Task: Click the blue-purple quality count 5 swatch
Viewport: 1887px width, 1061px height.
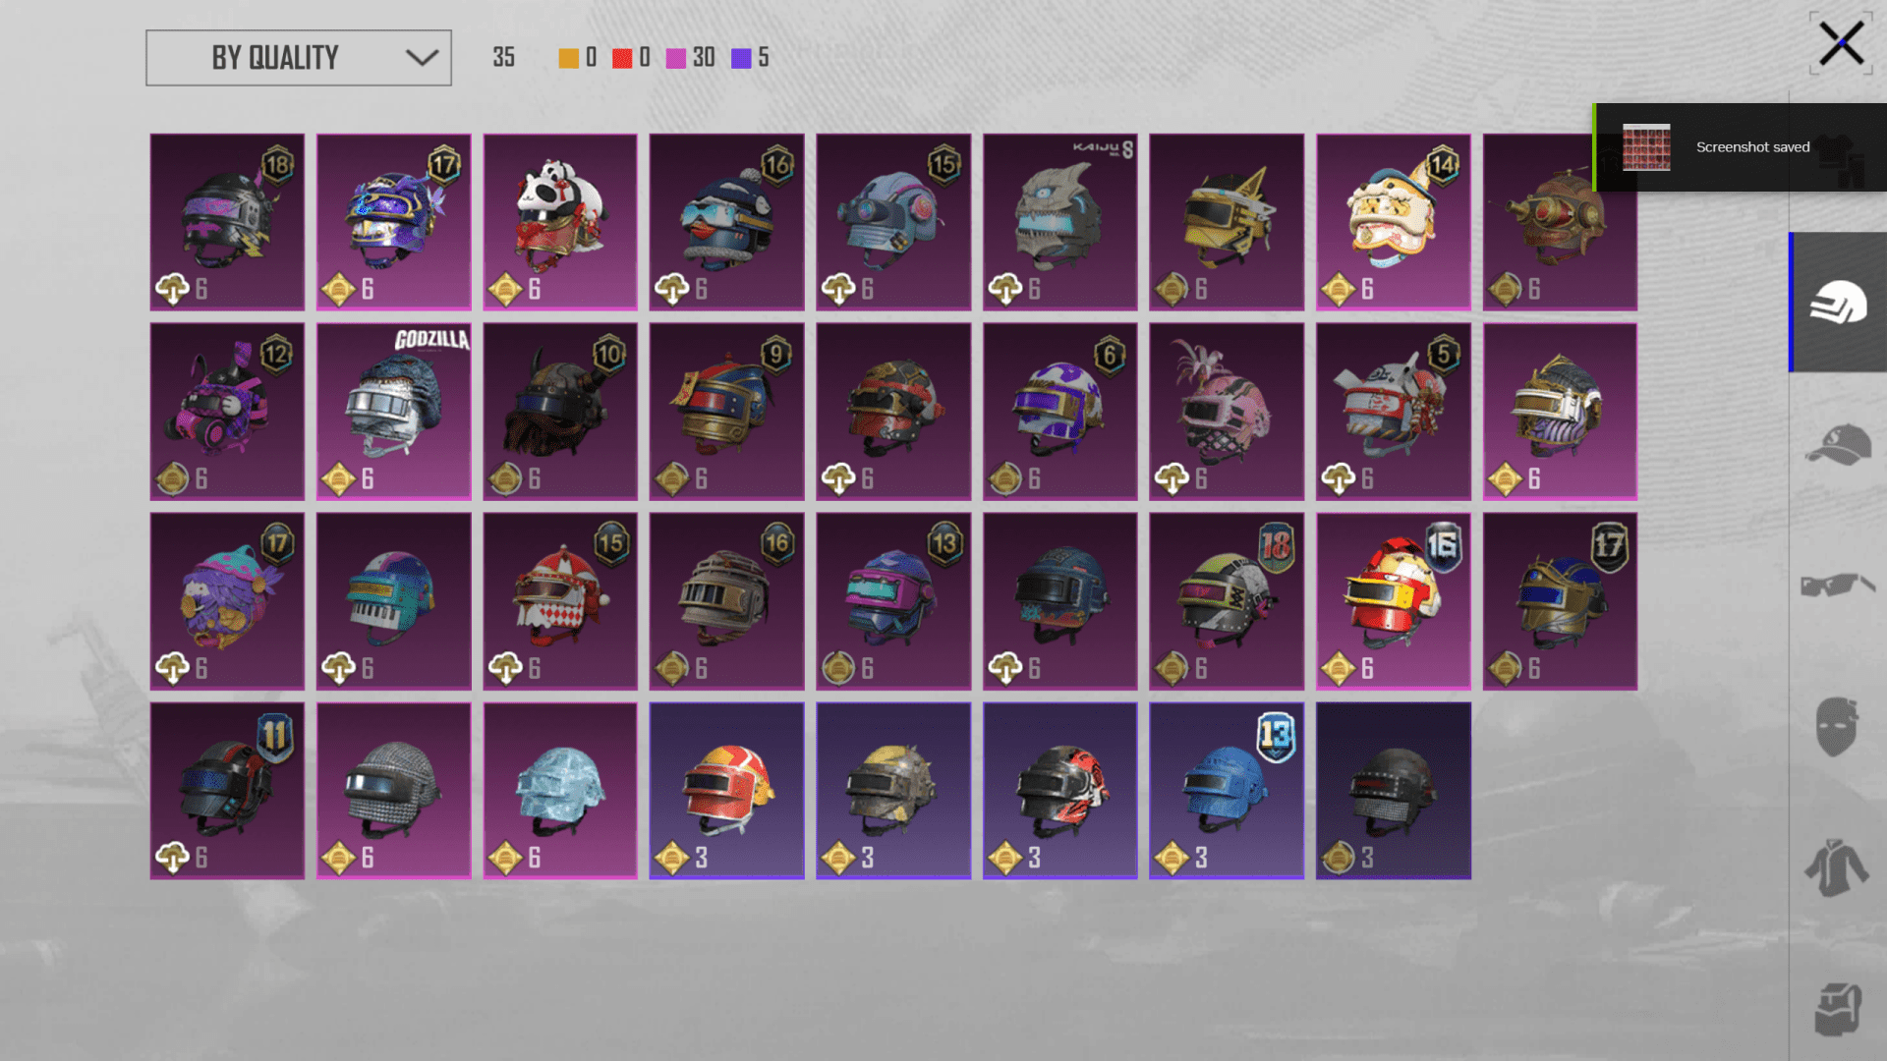Action: (x=741, y=58)
